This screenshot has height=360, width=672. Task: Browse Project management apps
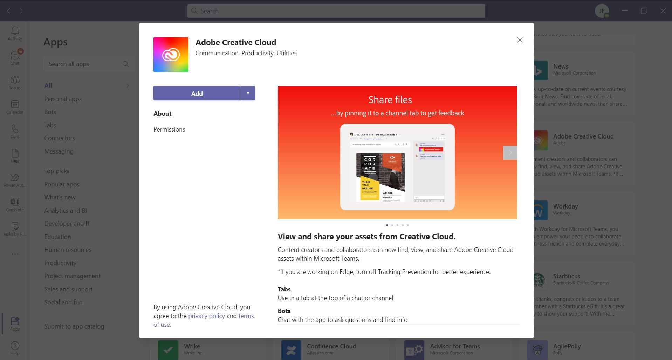point(72,276)
